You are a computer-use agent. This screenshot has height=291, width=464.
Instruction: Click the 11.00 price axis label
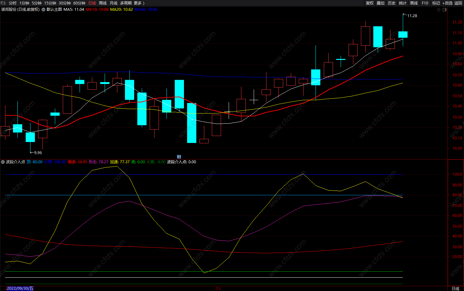click(x=457, y=43)
